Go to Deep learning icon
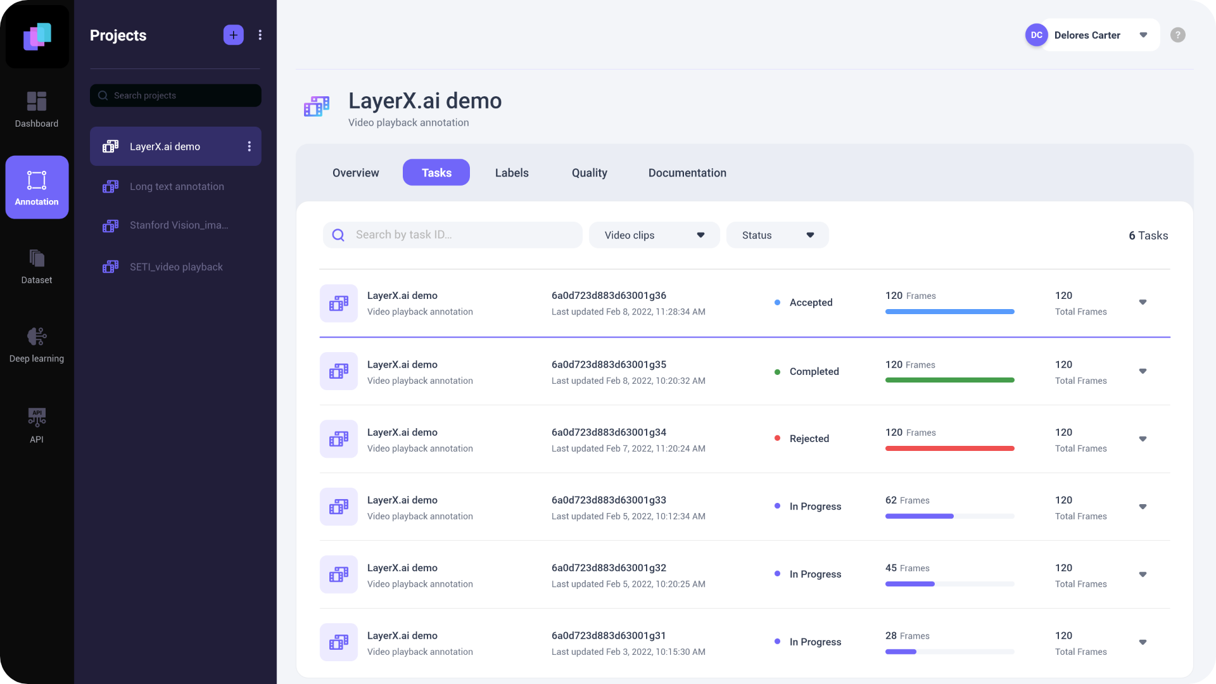Image resolution: width=1216 pixels, height=684 pixels. click(37, 345)
